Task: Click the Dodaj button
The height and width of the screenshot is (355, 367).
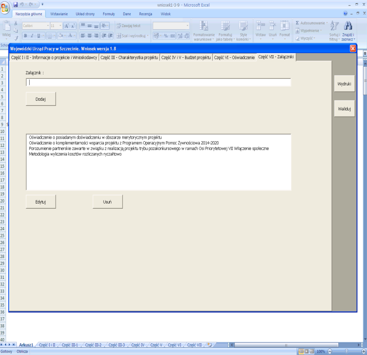Action: [41, 99]
